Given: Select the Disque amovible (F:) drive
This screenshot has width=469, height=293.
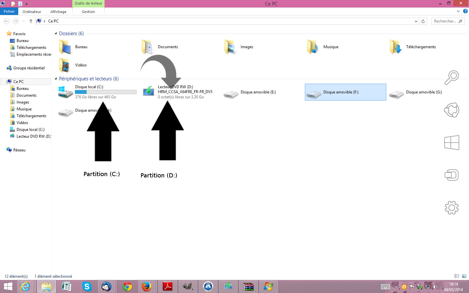Looking at the screenshot, I should [x=346, y=92].
